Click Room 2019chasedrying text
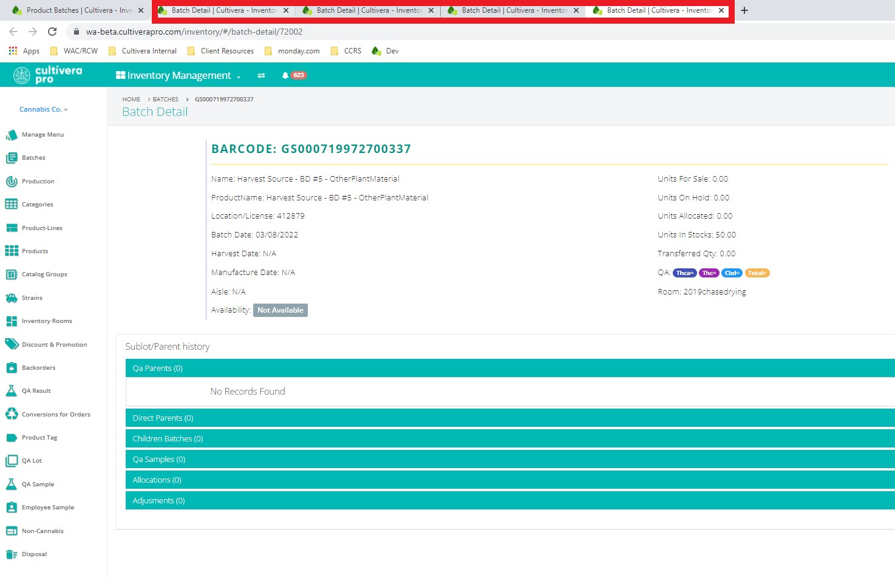 702,292
